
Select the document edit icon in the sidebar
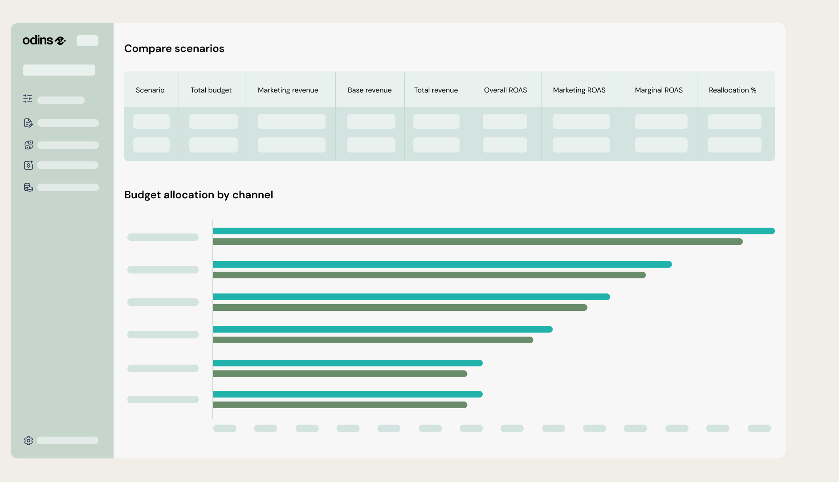click(x=28, y=123)
